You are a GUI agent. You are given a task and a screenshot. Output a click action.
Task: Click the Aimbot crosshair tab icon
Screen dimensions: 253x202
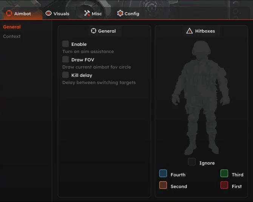[x=9, y=14]
